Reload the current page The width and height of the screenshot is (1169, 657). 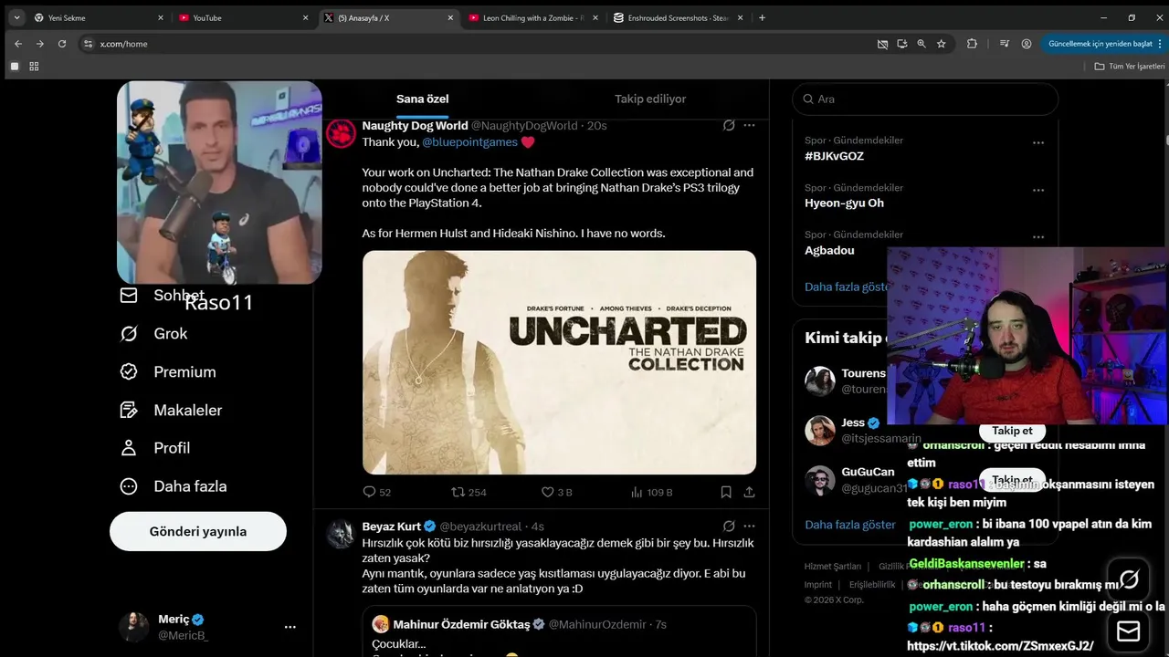pos(62,44)
